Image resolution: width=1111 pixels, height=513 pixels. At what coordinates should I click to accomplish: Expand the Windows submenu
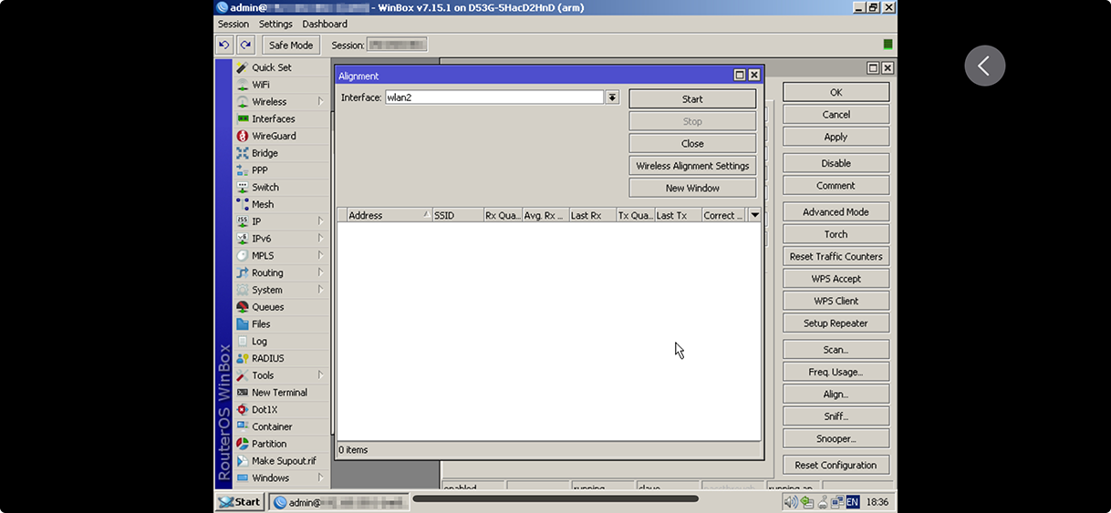(321, 477)
